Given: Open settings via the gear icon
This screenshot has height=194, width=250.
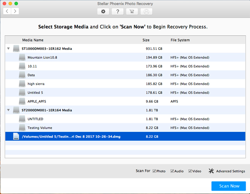Looking at the screenshot, I should (103, 12).
